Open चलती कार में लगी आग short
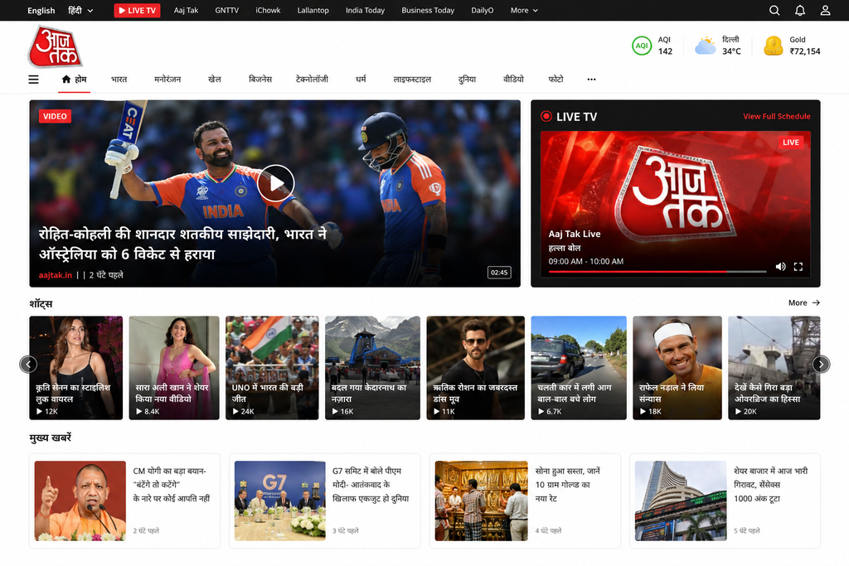Screen dimensions: 849x566 (579, 368)
